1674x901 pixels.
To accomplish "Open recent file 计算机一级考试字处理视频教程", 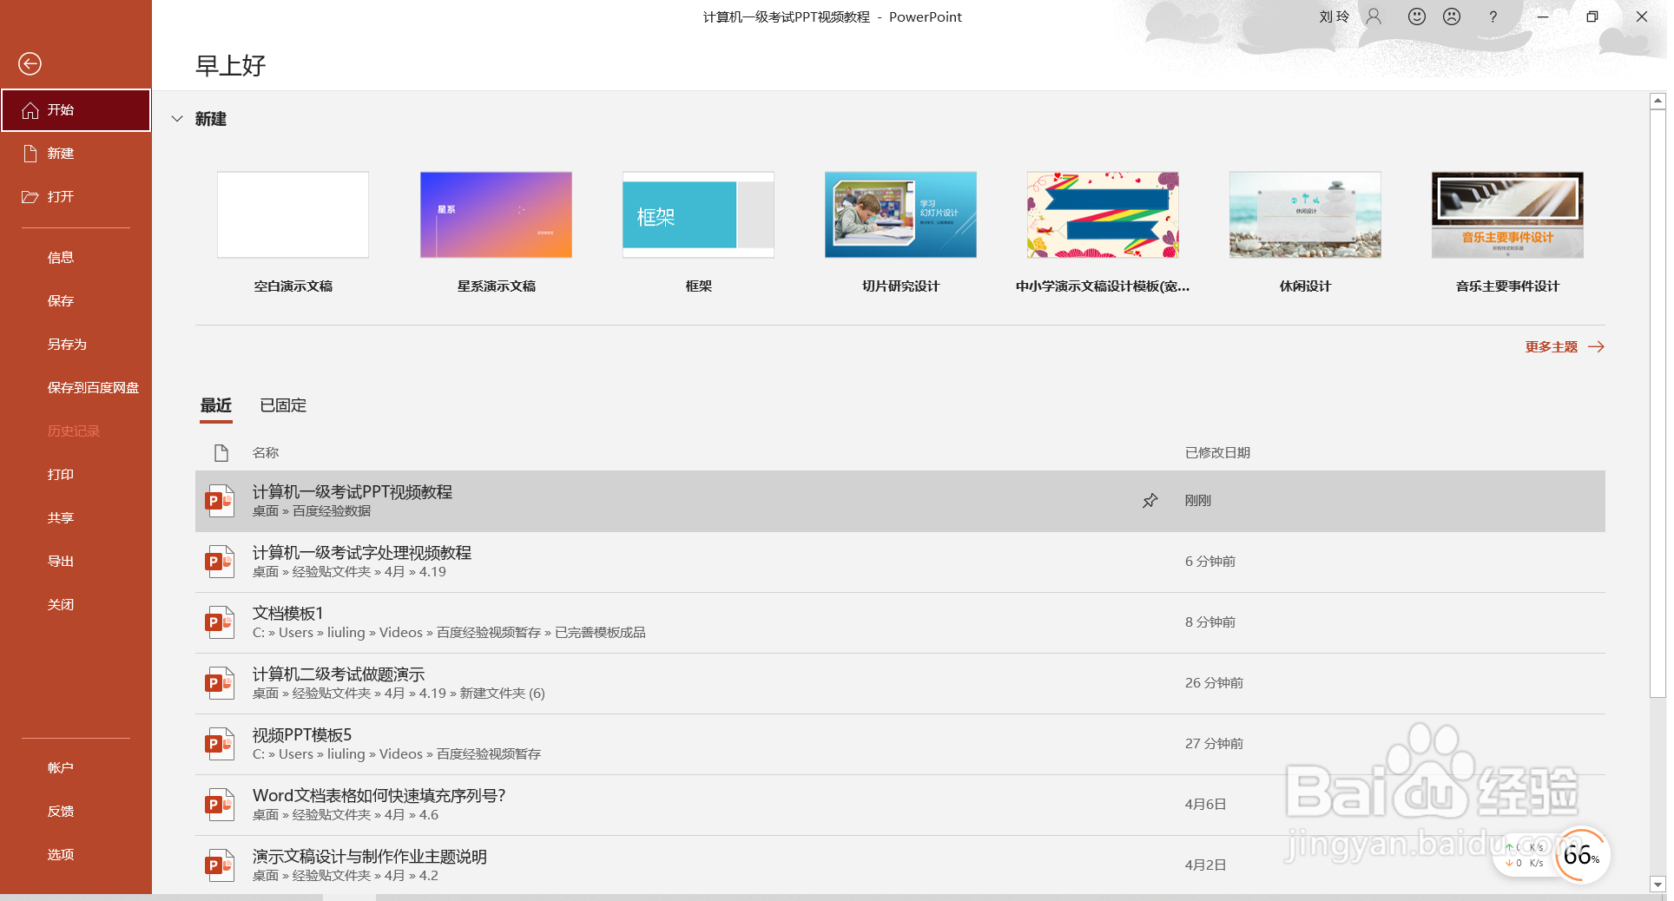I will pyautogui.click(x=900, y=562).
